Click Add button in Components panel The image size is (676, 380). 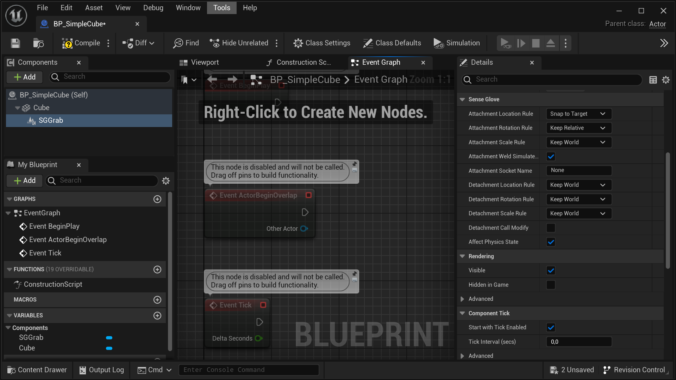[25, 77]
